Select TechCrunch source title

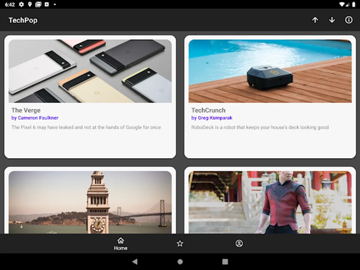tap(208, 110)
